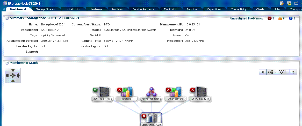This screenshot has height=126, width=302.
Task: Select the Fabric node in graph
Action: [x=151, y=94]
